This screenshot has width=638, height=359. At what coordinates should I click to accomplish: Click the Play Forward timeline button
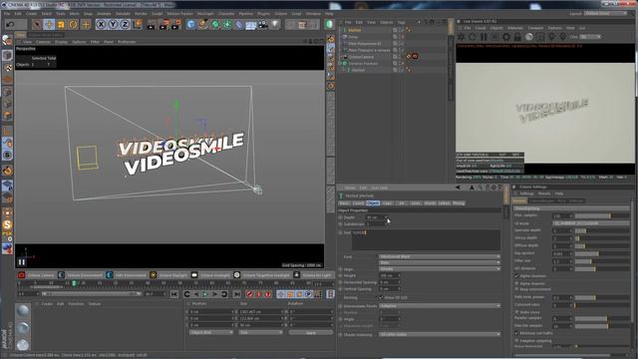[x=205, y=294]
